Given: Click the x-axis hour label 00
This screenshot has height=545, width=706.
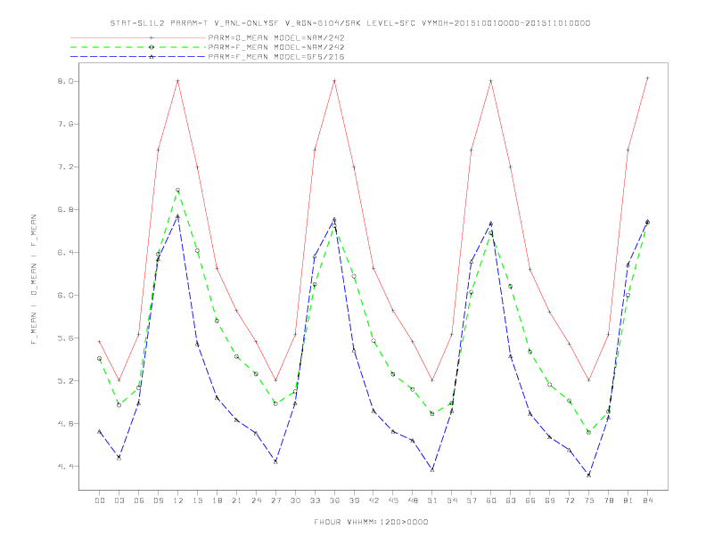Looking at the screenshot, I should click(100, 500).
